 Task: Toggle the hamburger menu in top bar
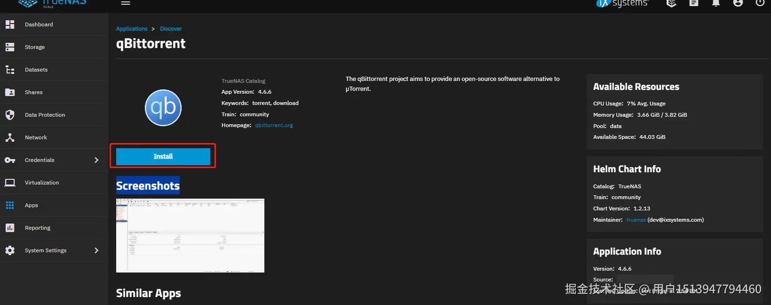coord(125,3)
